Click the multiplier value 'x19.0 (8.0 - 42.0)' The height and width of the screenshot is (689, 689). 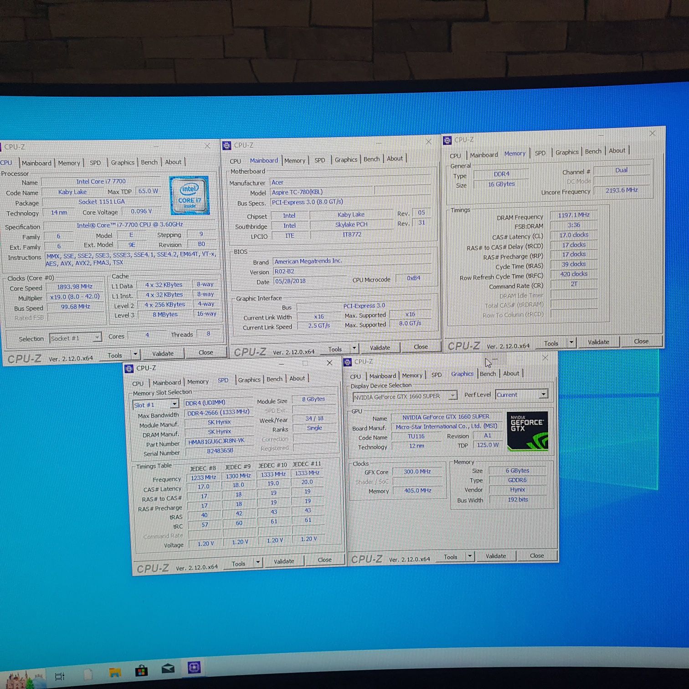point(75,297)
